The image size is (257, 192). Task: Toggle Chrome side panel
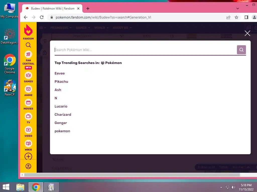click(x=246, y=17)
